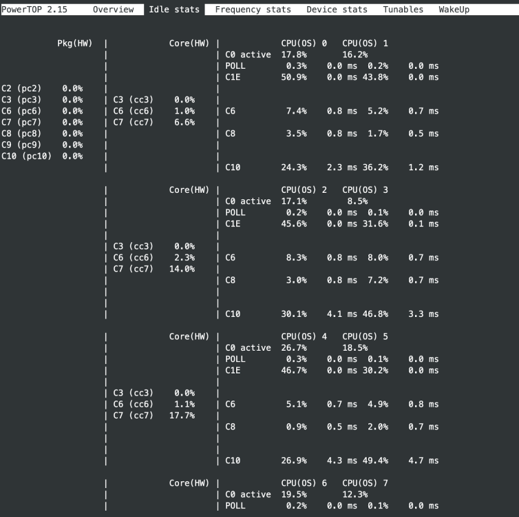Select the C6 (pc6) row label
Image resolution: width=519 pixels, height=517 pixels.
tap(21, 111)
